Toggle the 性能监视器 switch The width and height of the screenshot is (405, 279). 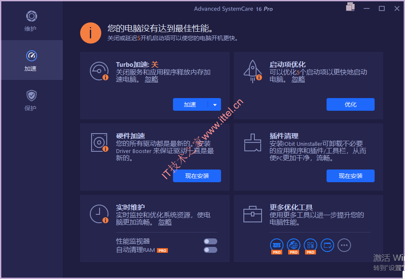[x=210, y=241]
